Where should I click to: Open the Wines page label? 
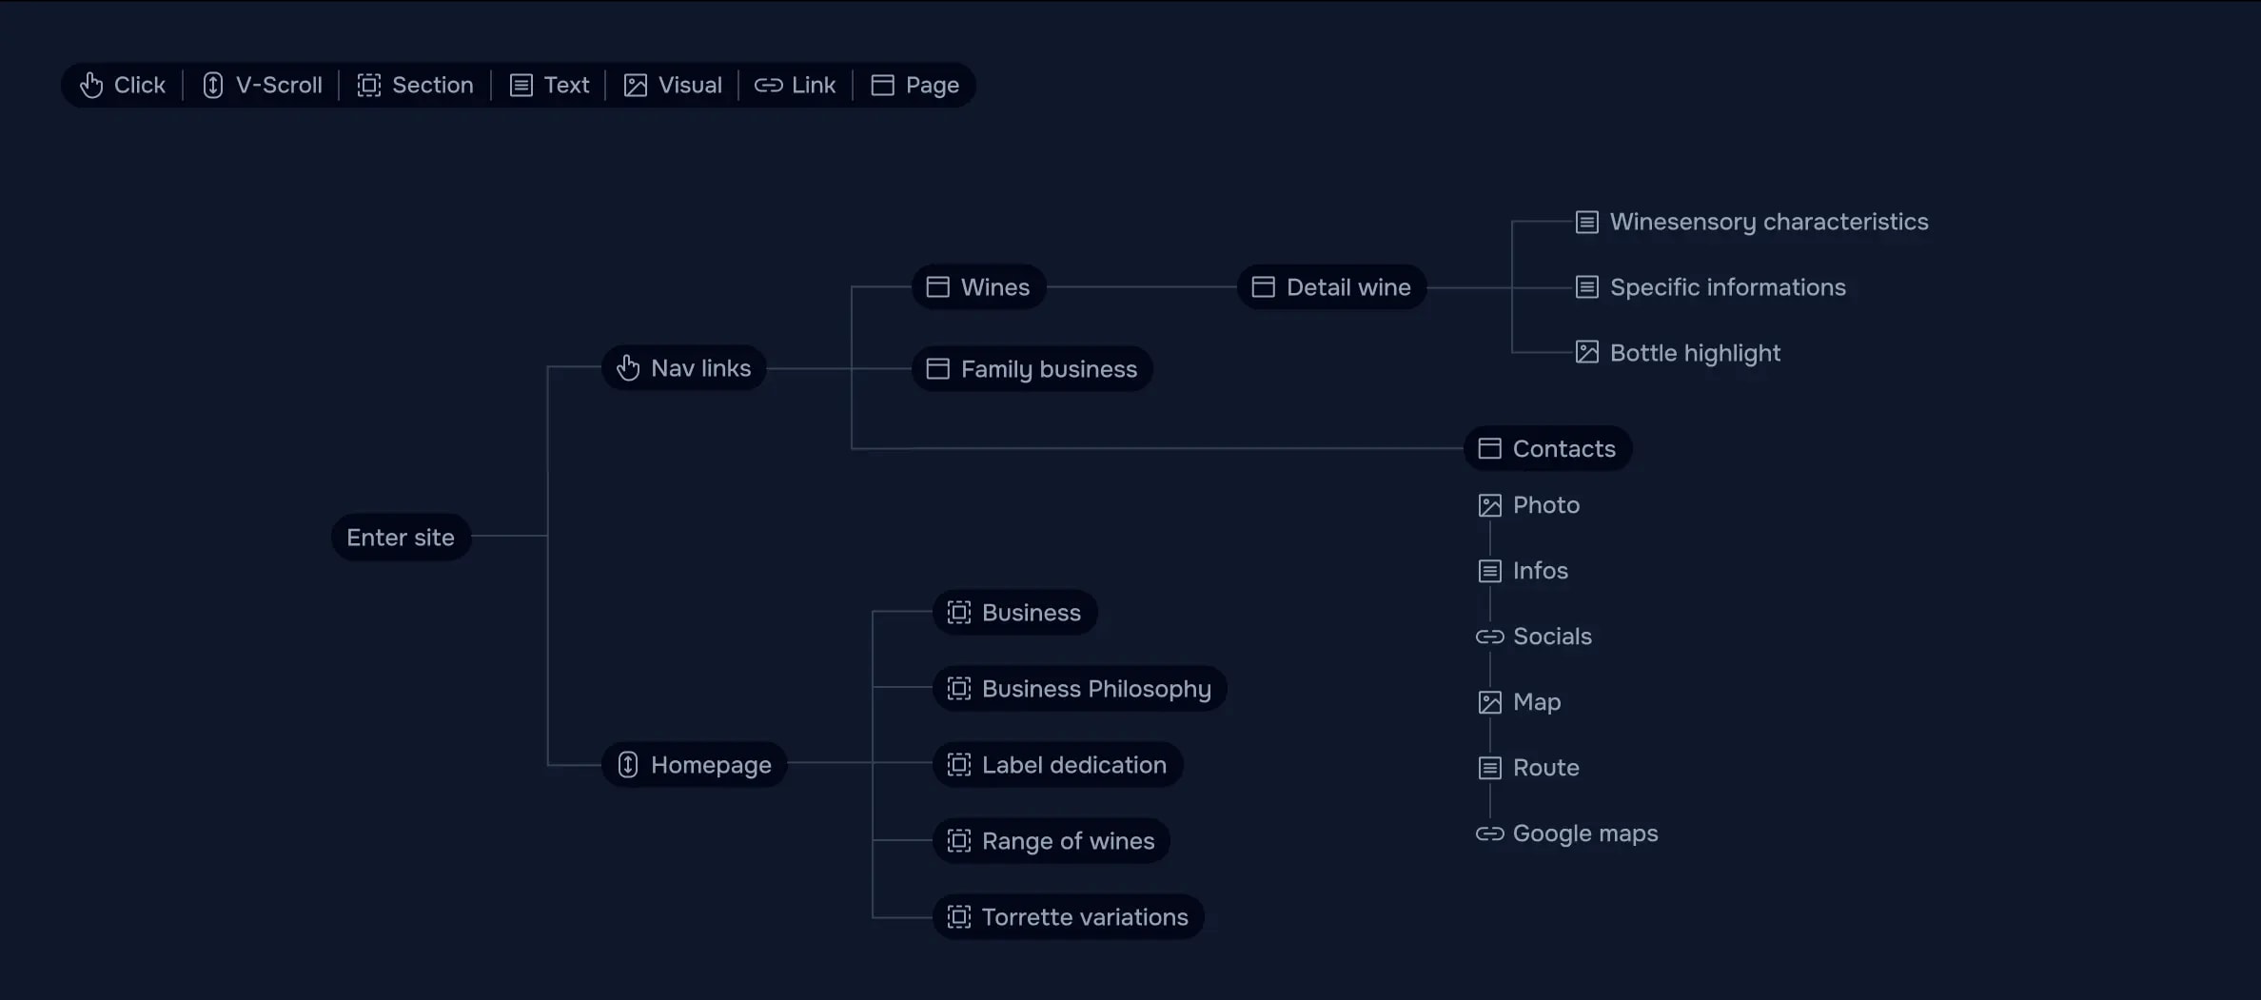coord(995,287)
